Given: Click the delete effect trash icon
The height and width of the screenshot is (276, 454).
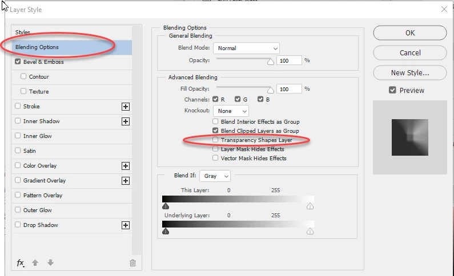Looking at the screenshot, I should point(132,263).
